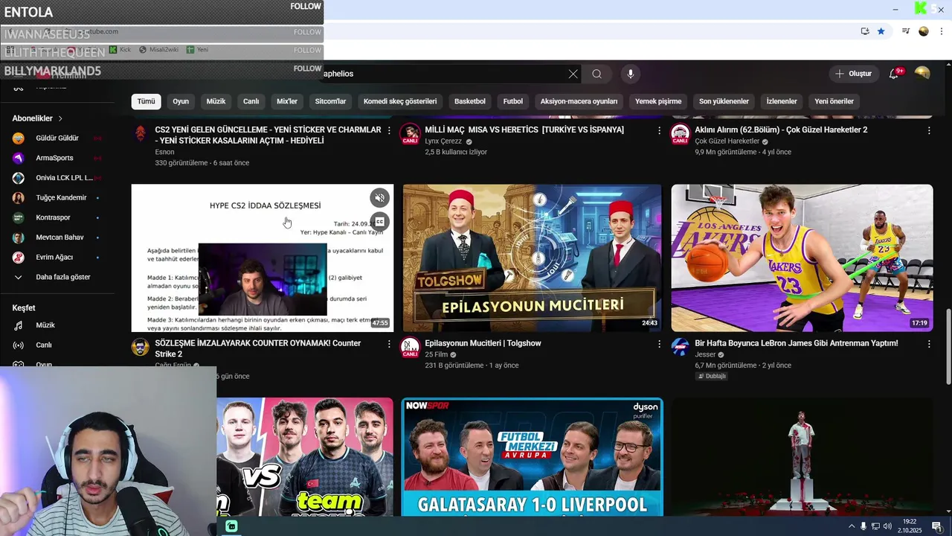Select the Yemek pişirme filter chip
This screenshot has width=952, height=536.
pos(658,101)
